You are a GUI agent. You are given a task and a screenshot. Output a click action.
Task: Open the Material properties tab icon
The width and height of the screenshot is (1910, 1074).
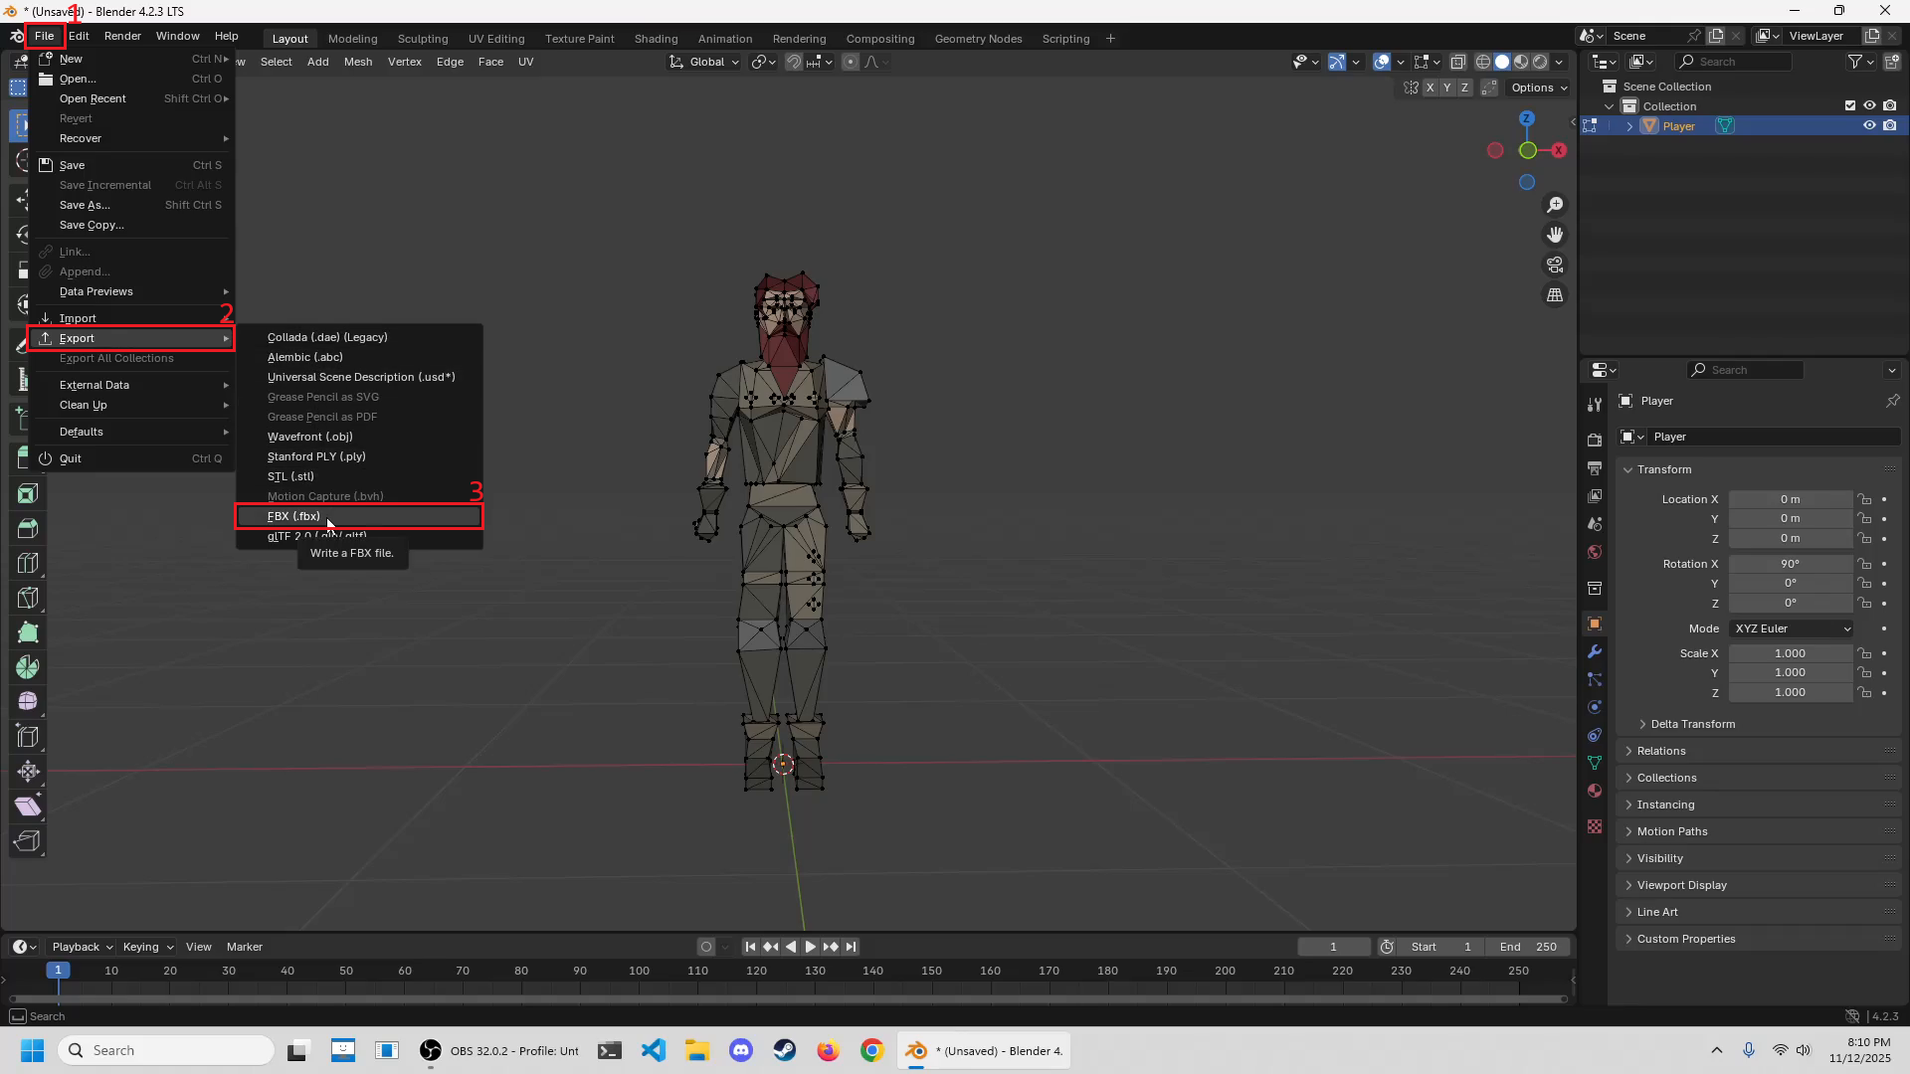coord(1595,791)
